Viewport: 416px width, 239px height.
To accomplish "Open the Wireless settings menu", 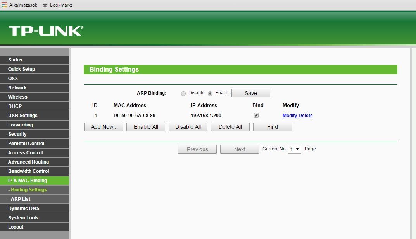I will (x=35, y=97).
